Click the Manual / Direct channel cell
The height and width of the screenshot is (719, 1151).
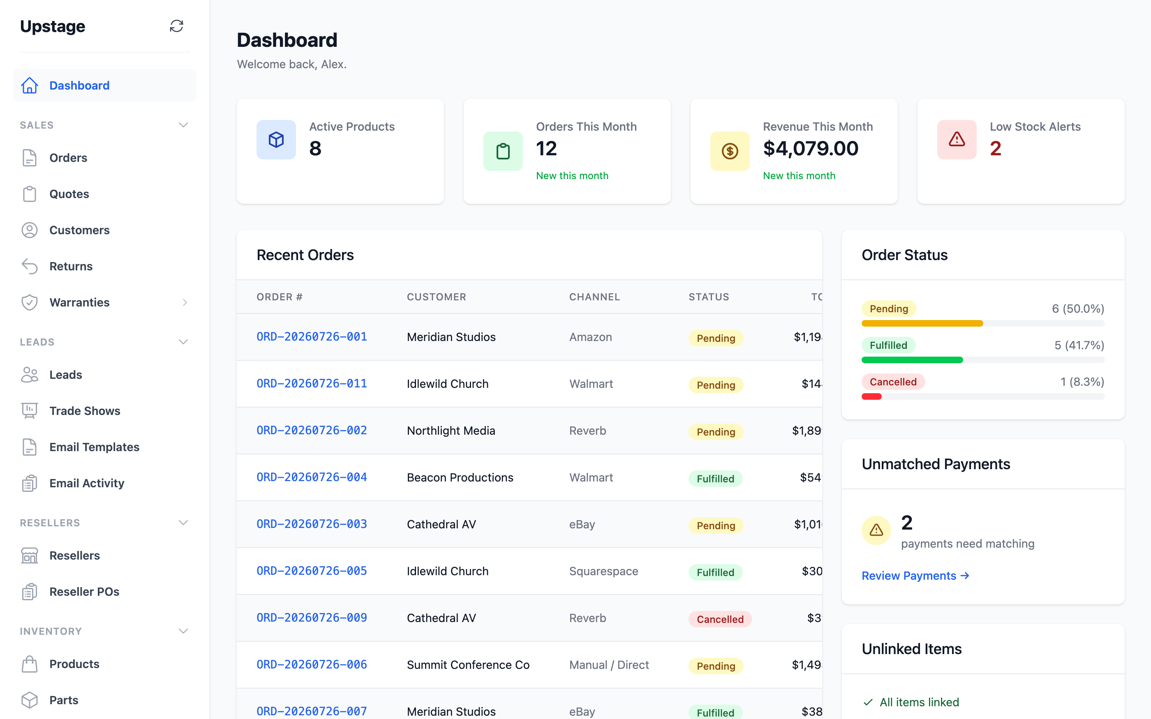pos(609,665)
